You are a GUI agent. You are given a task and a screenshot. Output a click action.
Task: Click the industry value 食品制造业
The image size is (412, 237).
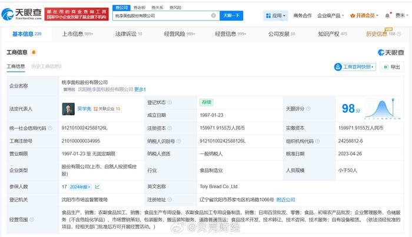(211, 171)
